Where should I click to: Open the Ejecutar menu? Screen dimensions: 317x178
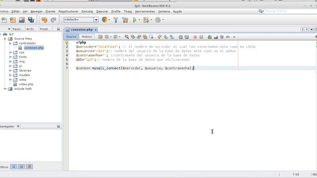point(87,11)
